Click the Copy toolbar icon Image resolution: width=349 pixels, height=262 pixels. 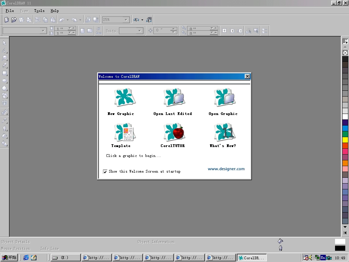[x=45, y=20]
